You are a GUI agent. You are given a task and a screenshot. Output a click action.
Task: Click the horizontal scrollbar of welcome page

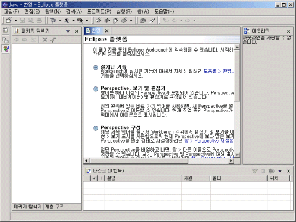pyautogui.click(x=159, y=161)
